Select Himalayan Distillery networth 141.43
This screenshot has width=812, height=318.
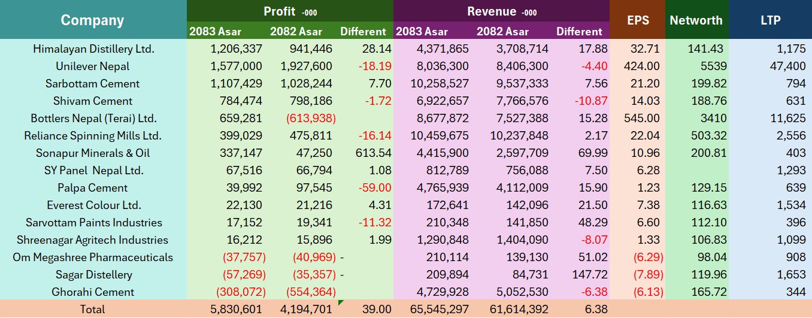coord(707,49)
